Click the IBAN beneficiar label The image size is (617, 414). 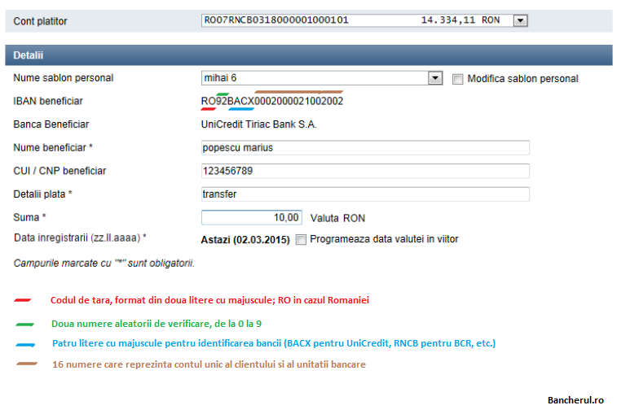(48, 101)
